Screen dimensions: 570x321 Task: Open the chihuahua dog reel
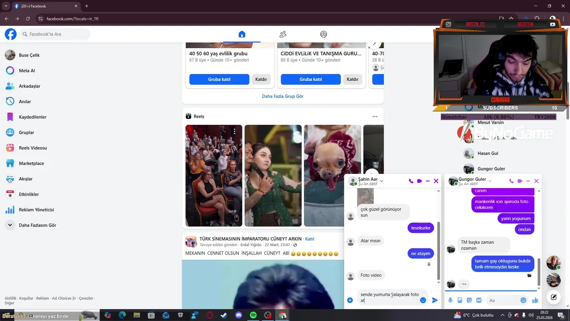tap(332, 176)
